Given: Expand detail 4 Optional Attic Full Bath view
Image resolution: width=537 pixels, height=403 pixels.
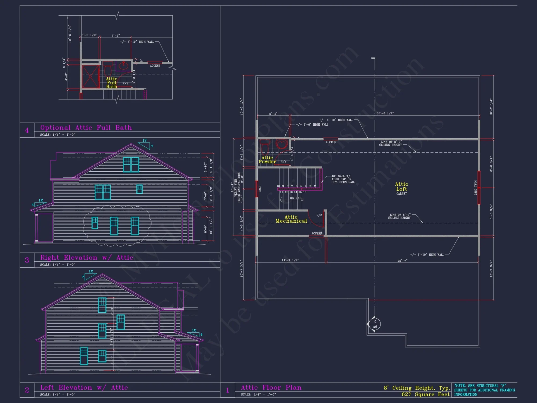Looking at the screenshot, I should 86,128.
